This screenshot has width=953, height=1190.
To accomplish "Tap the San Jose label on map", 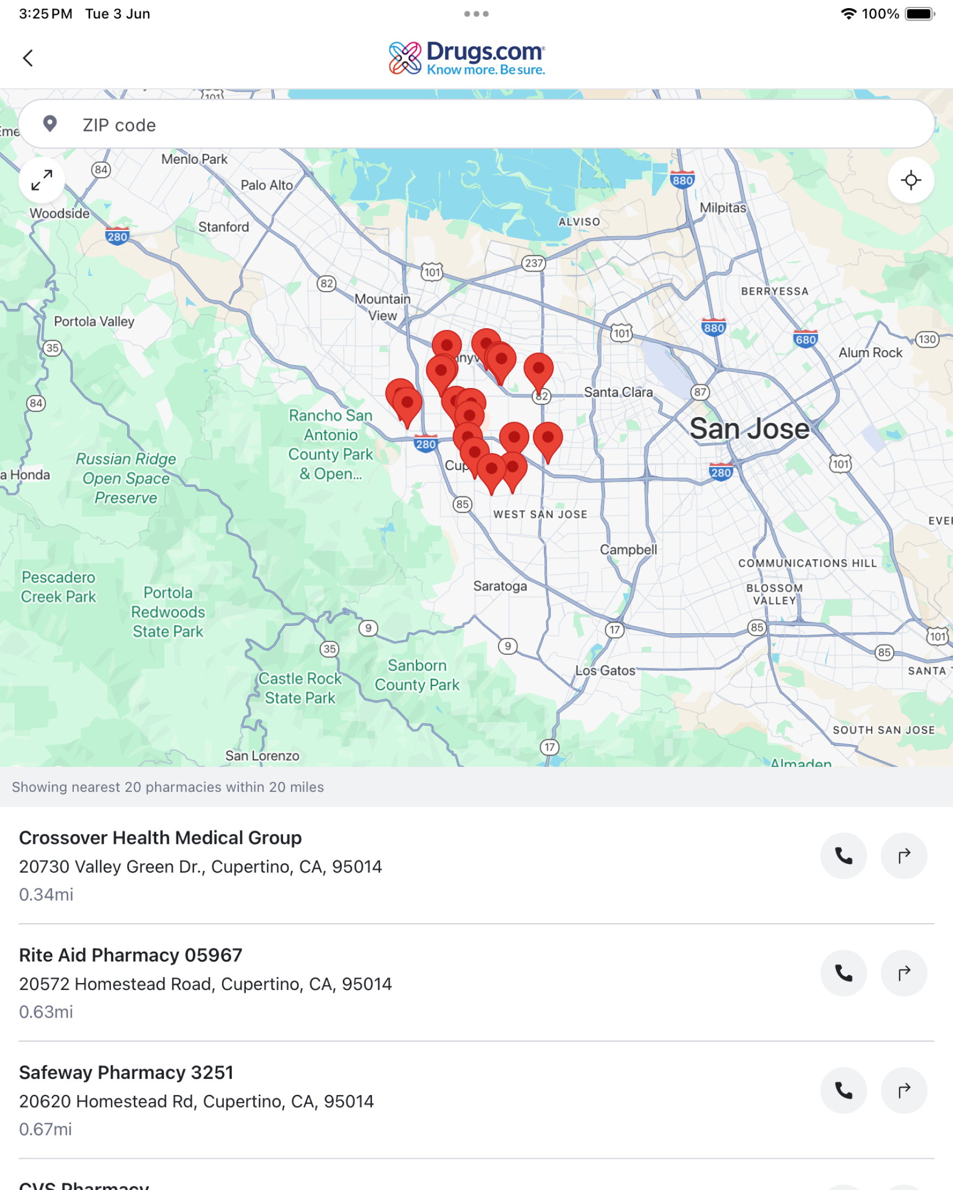I will (x=749, y=429).
